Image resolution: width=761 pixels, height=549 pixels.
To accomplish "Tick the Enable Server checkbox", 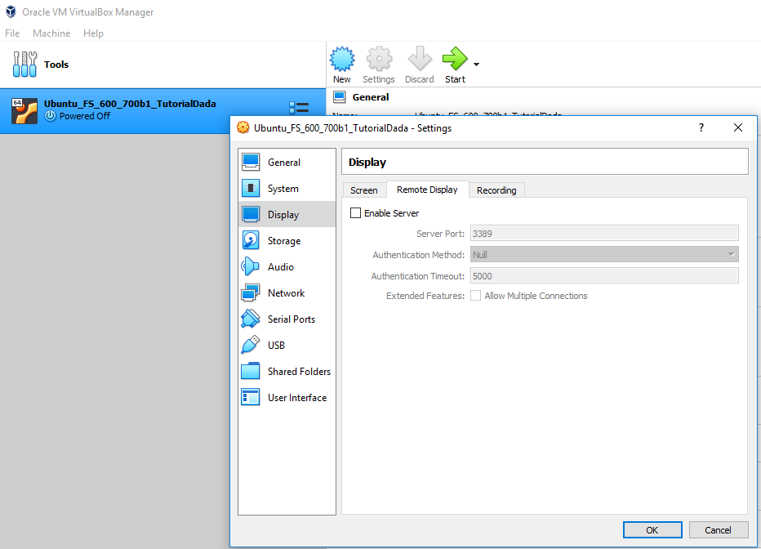I will coord(355,213).
